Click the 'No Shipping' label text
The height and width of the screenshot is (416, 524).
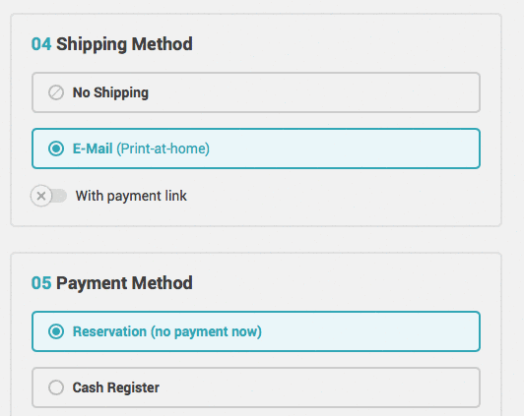[x=110, y=92]
